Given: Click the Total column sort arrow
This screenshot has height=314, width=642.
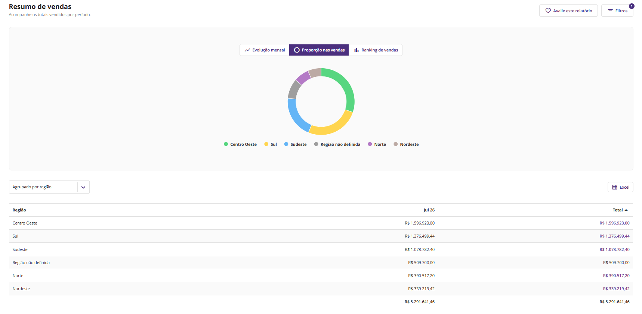Looking at the screenshot, I should tap(626, 210).
